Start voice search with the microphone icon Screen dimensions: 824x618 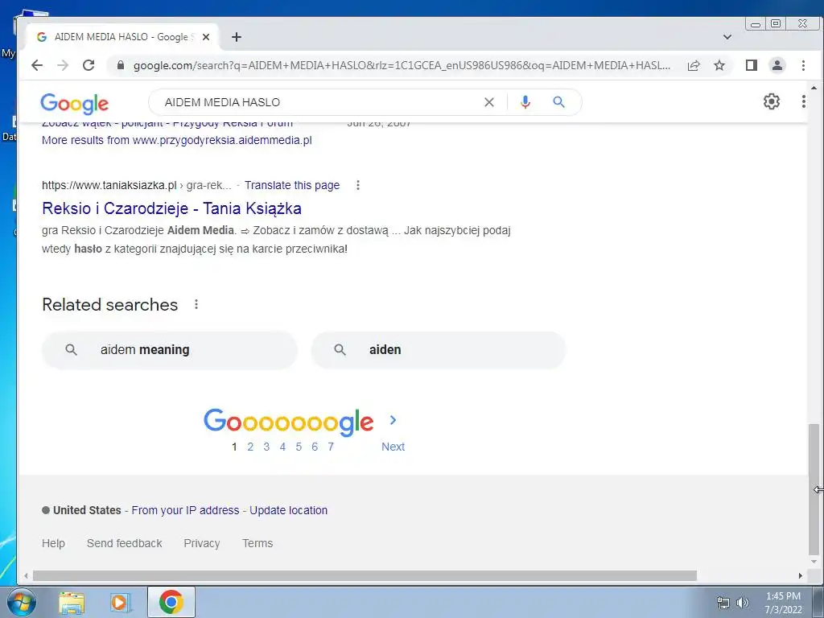(x=525, y=102)
